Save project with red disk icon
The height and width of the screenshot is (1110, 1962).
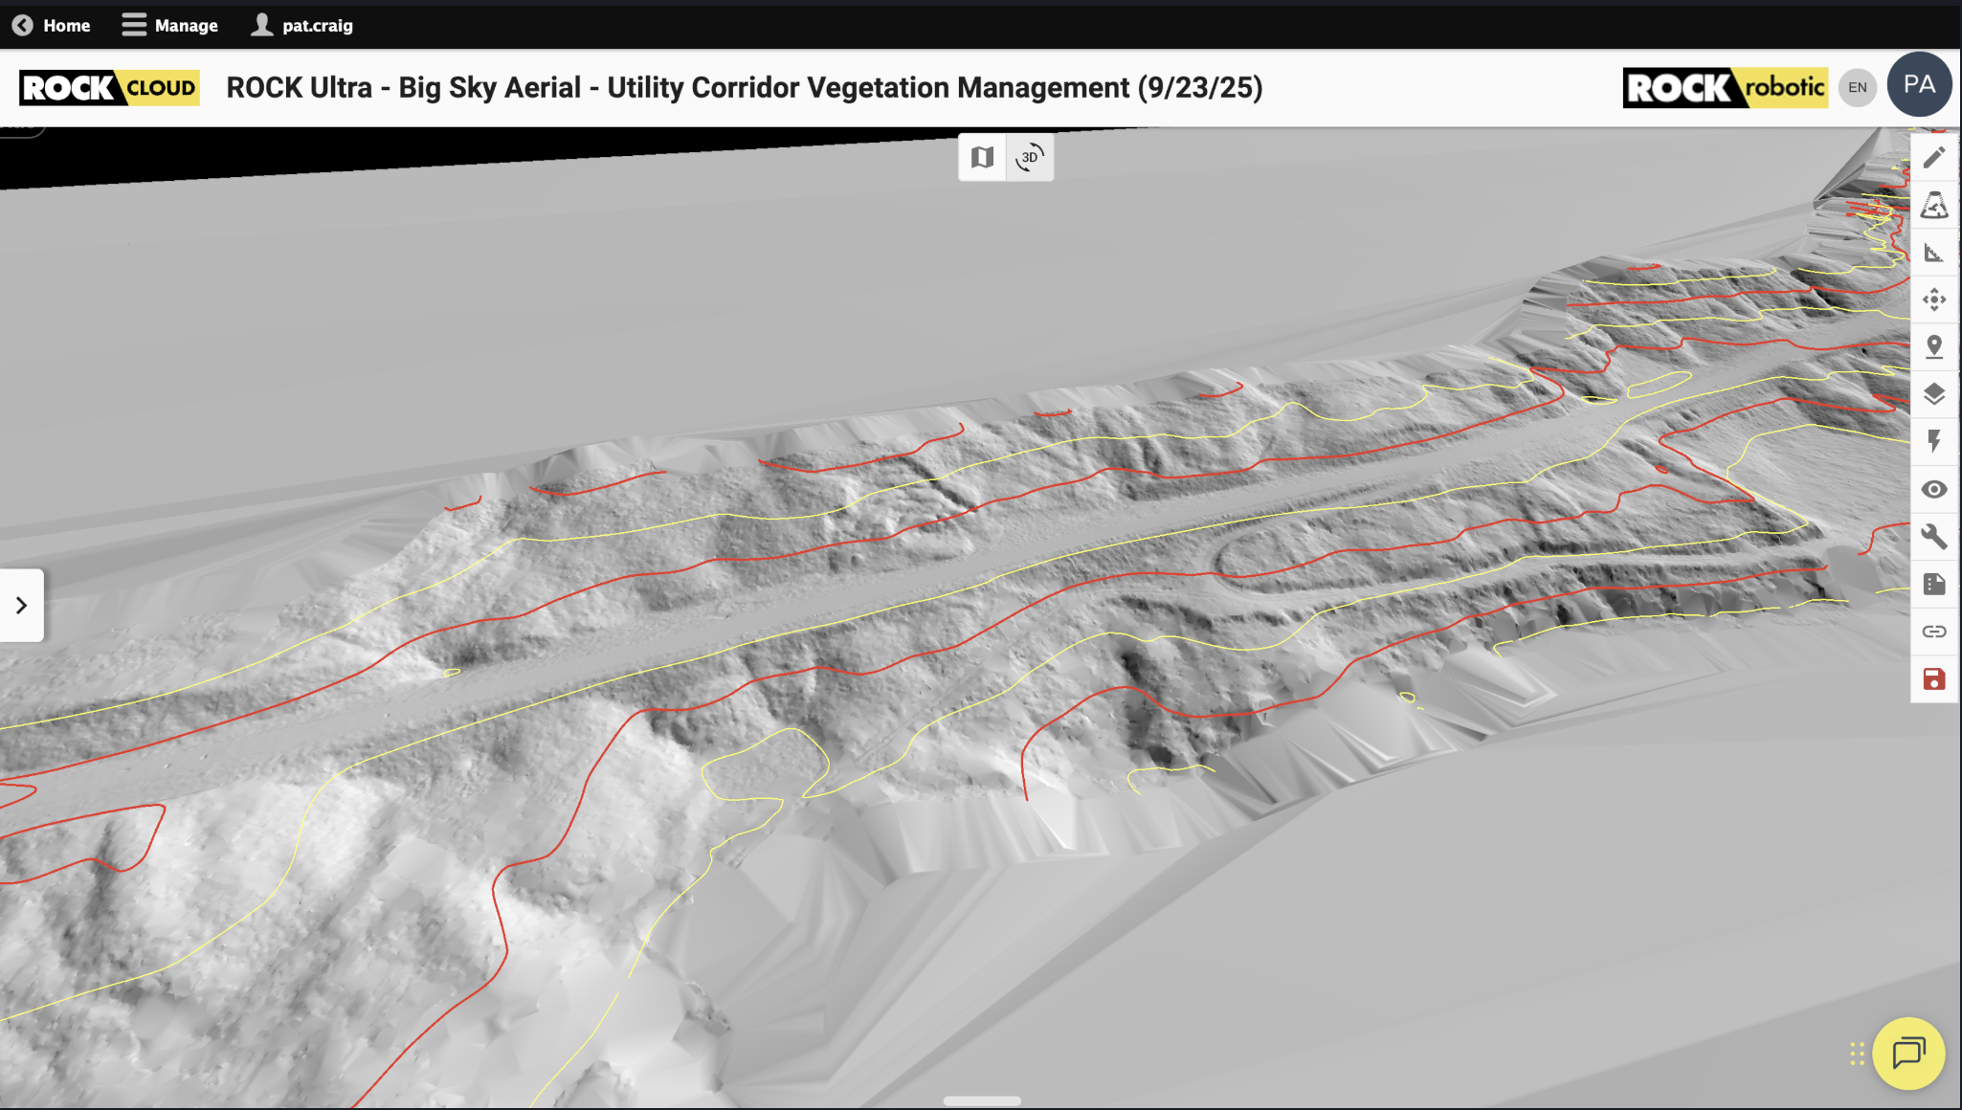pyautogui.click(x=1933, y=679)
